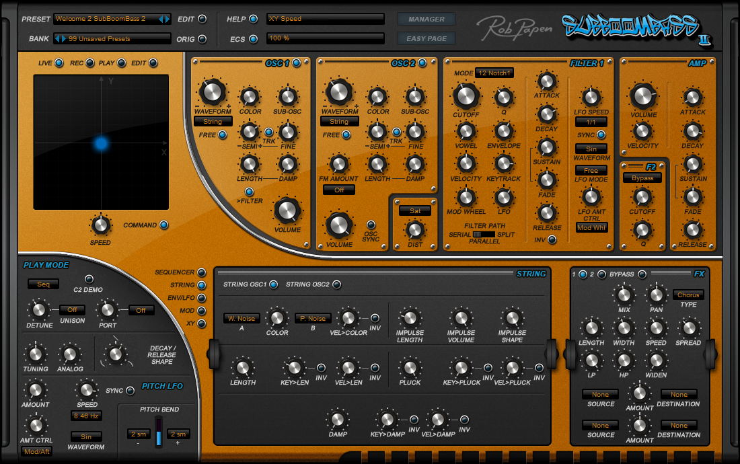The width and height of the screenshot is (740, 464).
Task: Open the 12 Notch1 filter mode selector
Action: (x=494, y=73)
